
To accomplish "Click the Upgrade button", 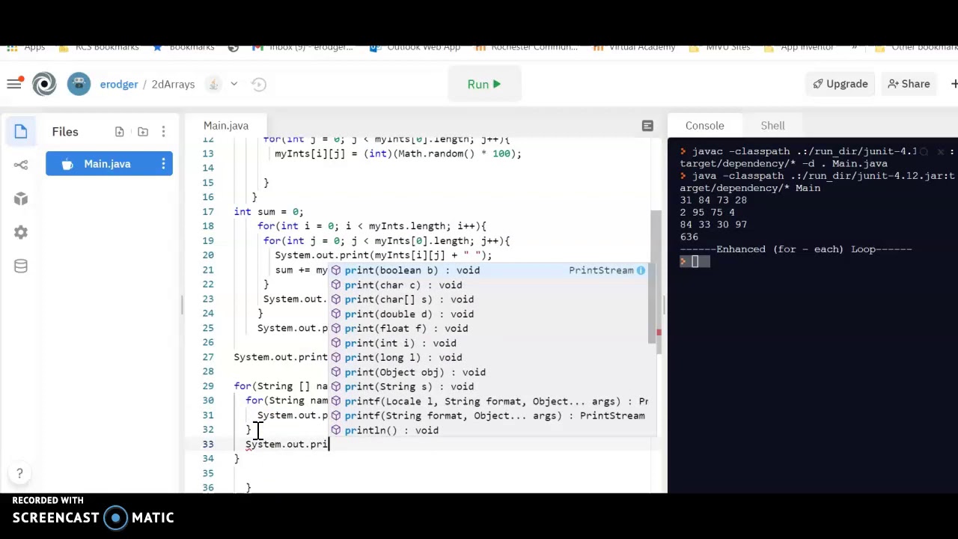I will click(840, 84).
